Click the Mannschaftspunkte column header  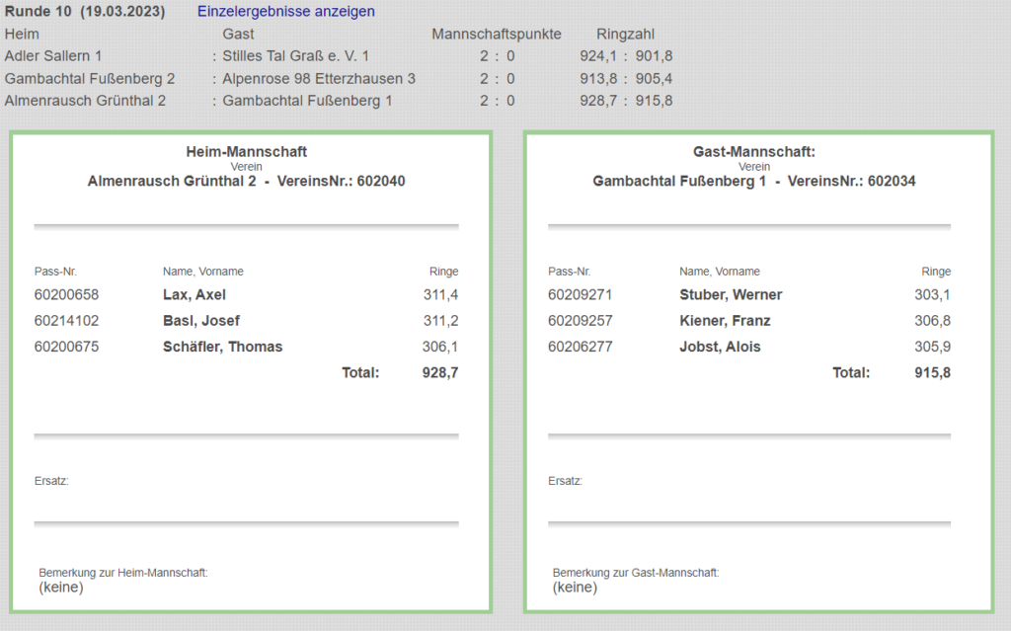(x=497, y=35)
